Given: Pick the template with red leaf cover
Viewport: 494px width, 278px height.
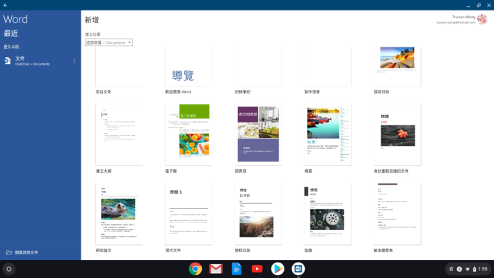Looking at the screenshot, I should point(397,134).
